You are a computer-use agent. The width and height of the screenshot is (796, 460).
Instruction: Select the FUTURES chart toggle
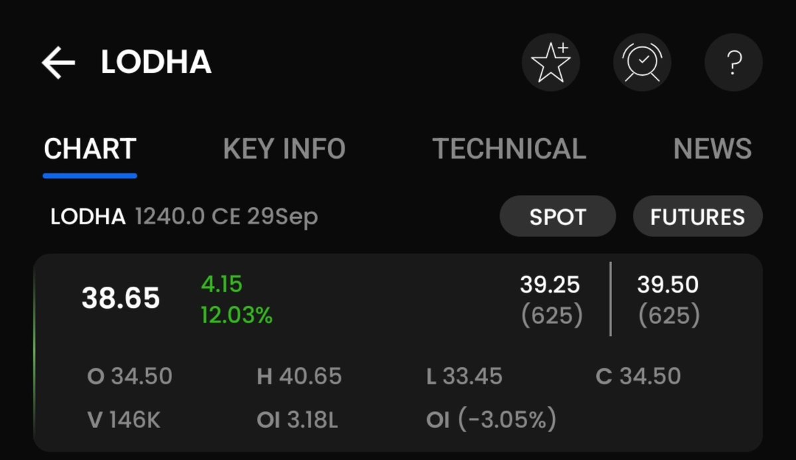pos(698,216)
